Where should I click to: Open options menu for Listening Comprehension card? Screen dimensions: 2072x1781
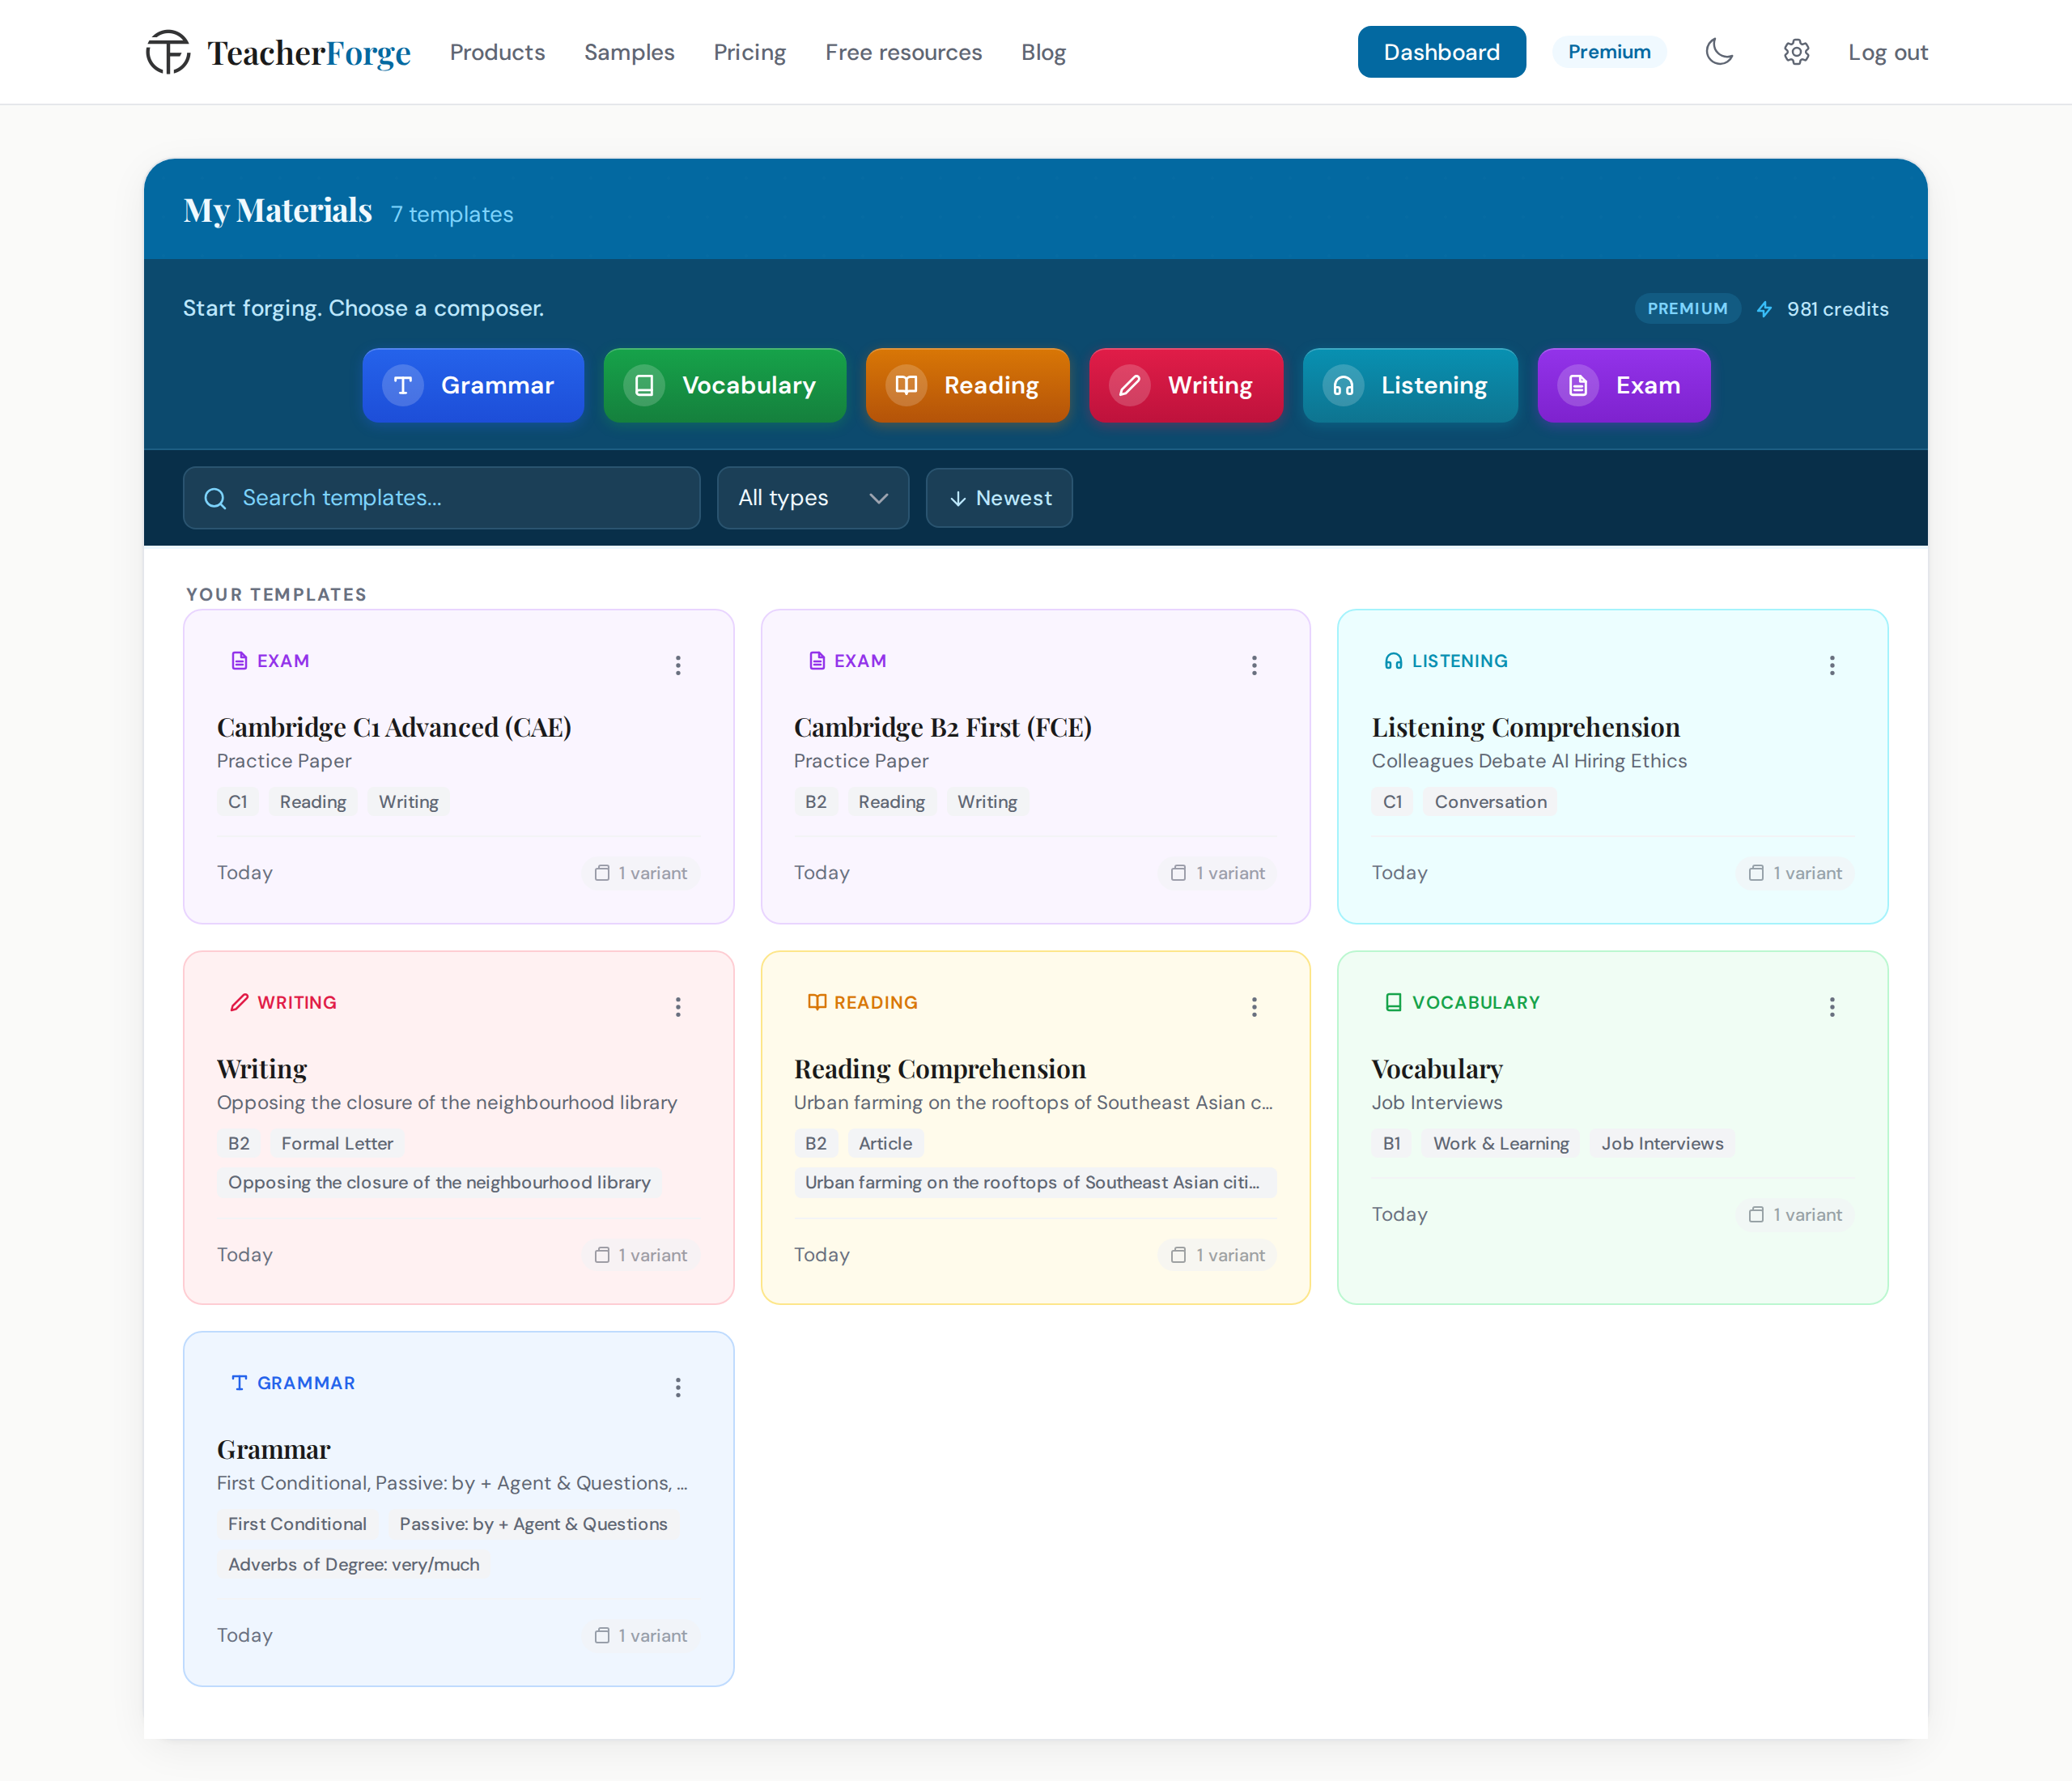(x=1832, y=665)
